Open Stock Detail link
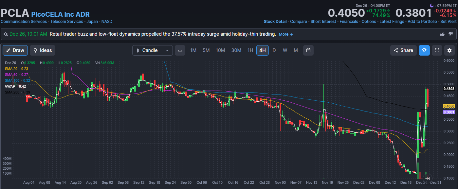This screenshot has height=189, width=458. coord(275,22)
